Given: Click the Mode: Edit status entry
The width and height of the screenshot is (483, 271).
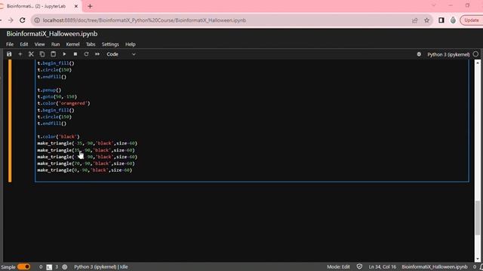Looking at the screenshot, I should click(x=338, y=266).
